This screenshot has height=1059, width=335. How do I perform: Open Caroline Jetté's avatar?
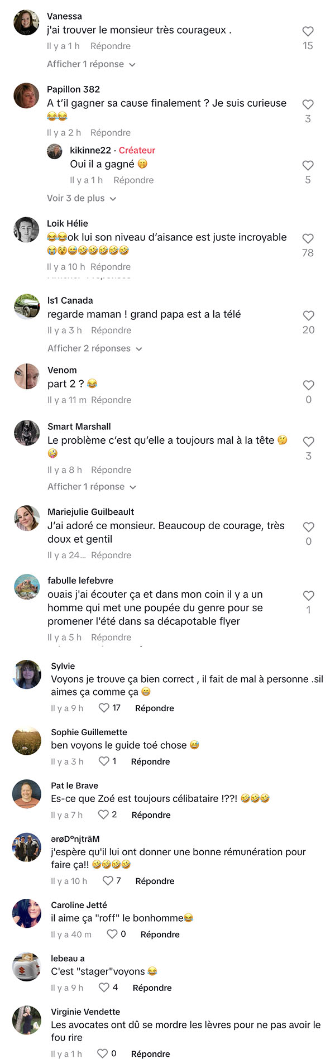(x=27, y=913)
